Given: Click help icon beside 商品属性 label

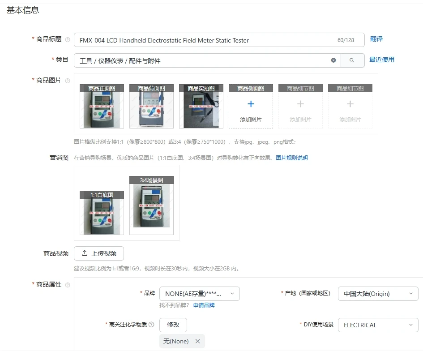Looking at the screenshot, I should tap(68, 285).
